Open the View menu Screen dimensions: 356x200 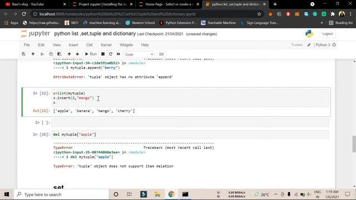57,45
